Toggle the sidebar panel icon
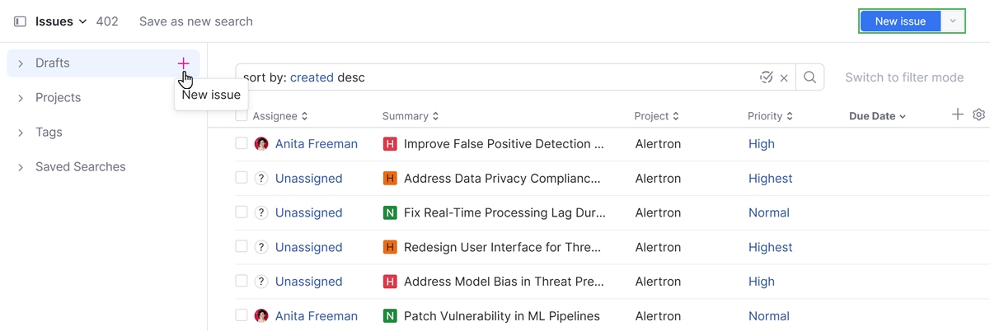 (20, 21)
